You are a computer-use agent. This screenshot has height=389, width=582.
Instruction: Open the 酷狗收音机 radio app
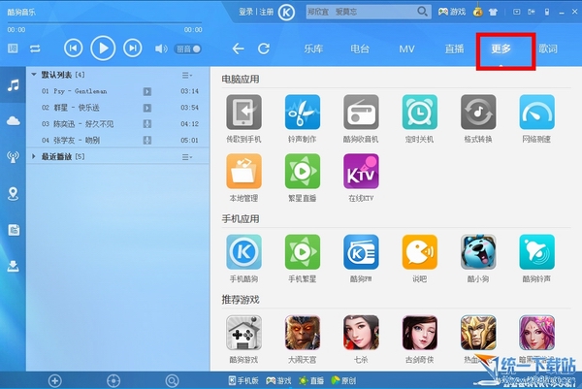[361, 113]
